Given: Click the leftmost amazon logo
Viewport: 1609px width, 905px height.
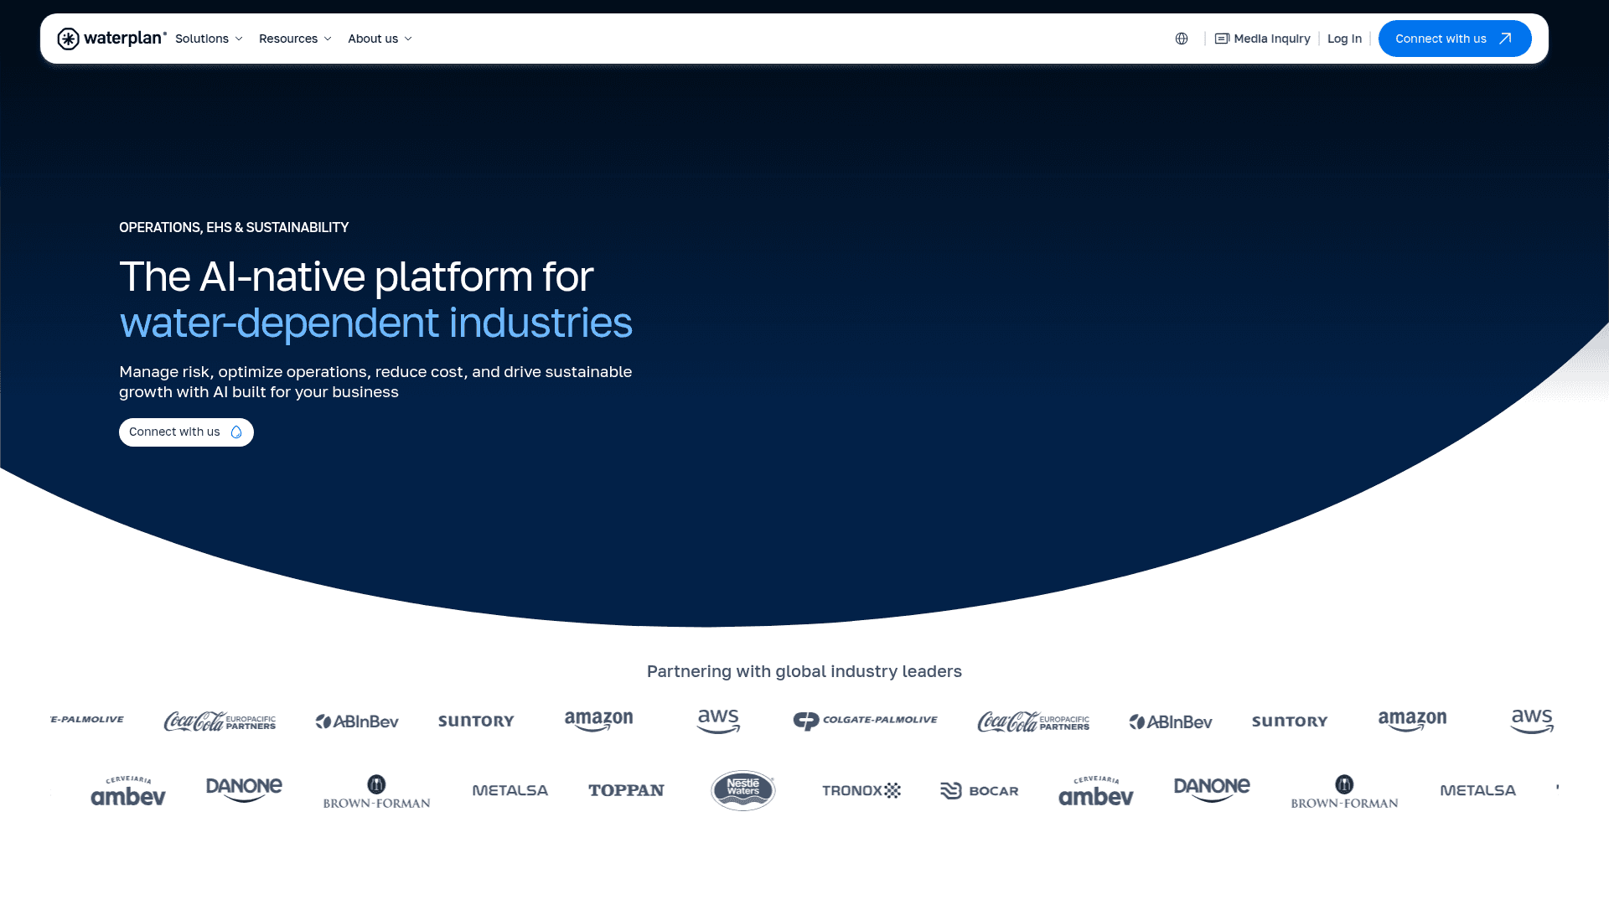Looking at the screenshot, I should pyautogui.click(x=598, y=721).
